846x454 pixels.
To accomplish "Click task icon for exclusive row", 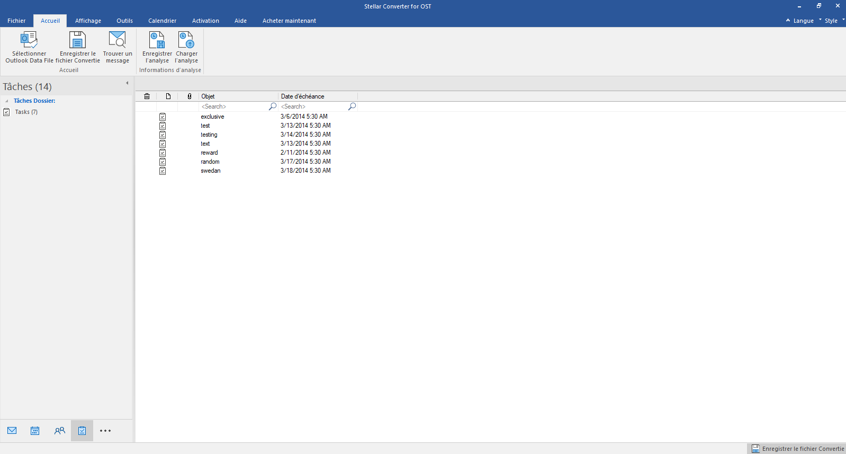I will [x=163, y=117].
